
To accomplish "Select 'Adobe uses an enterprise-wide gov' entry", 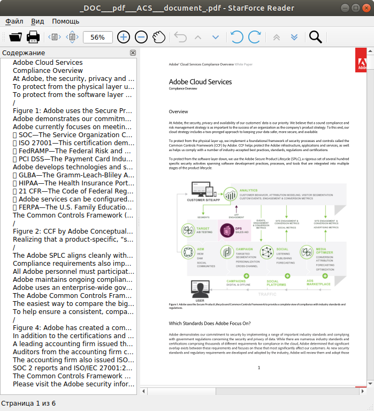I will pos(72,288).
